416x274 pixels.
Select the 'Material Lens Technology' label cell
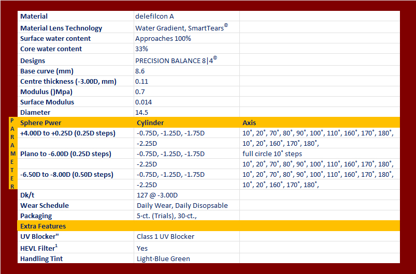point(76,27)
